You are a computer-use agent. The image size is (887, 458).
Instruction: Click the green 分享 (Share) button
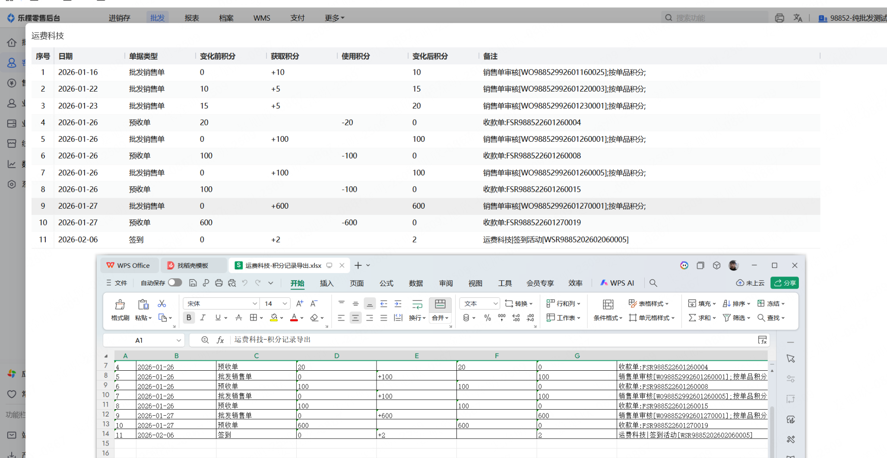(784, 283)
